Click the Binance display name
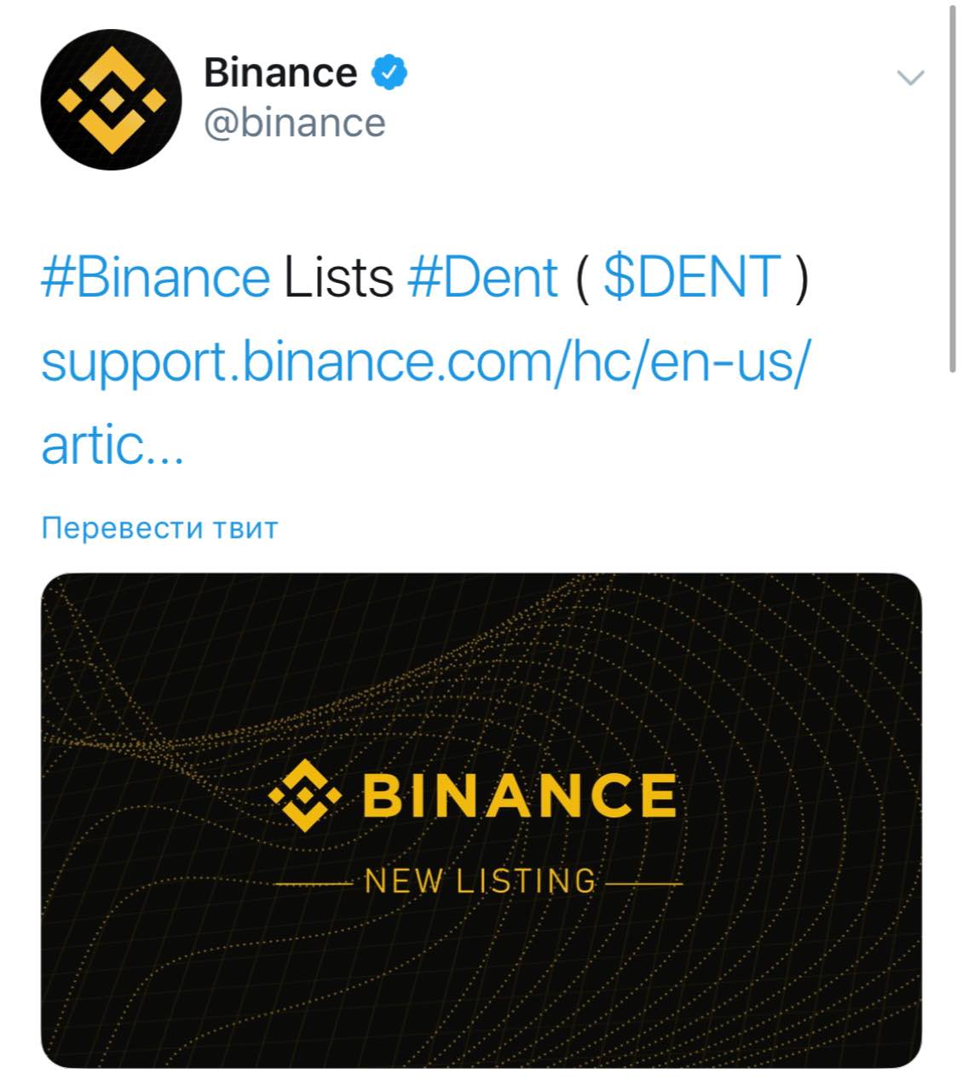This screenshot has height=1091, width=963. click(280, 72)
